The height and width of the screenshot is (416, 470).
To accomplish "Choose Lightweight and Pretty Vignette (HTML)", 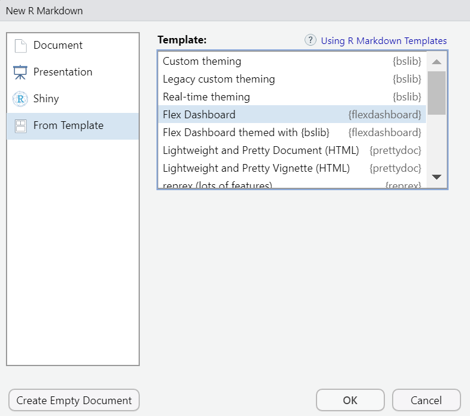I will (x=256, y=168).
